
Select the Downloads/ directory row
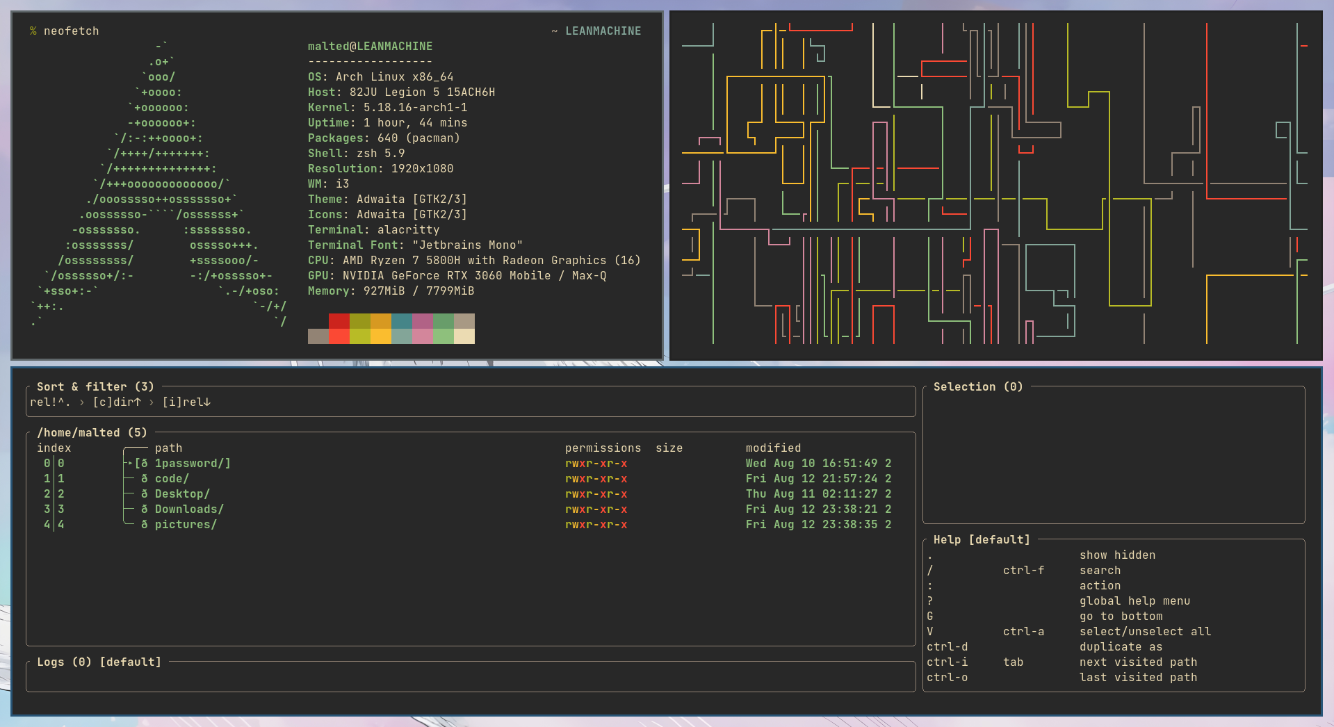click(471, 509)
